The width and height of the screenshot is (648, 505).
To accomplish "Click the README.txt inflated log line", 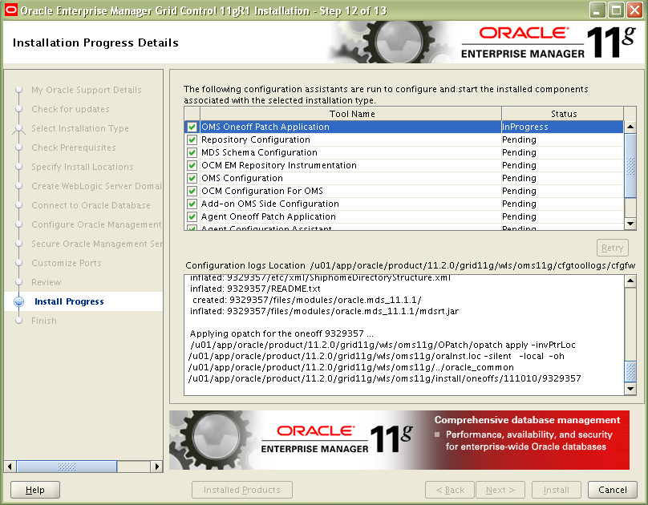I will [255, 289].
